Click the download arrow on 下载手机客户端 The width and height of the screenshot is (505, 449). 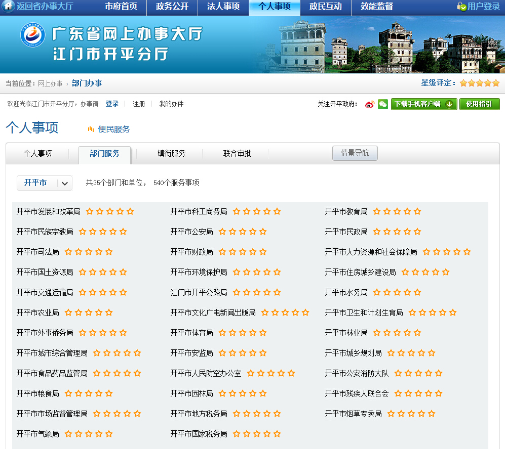[x=449, y=104]
